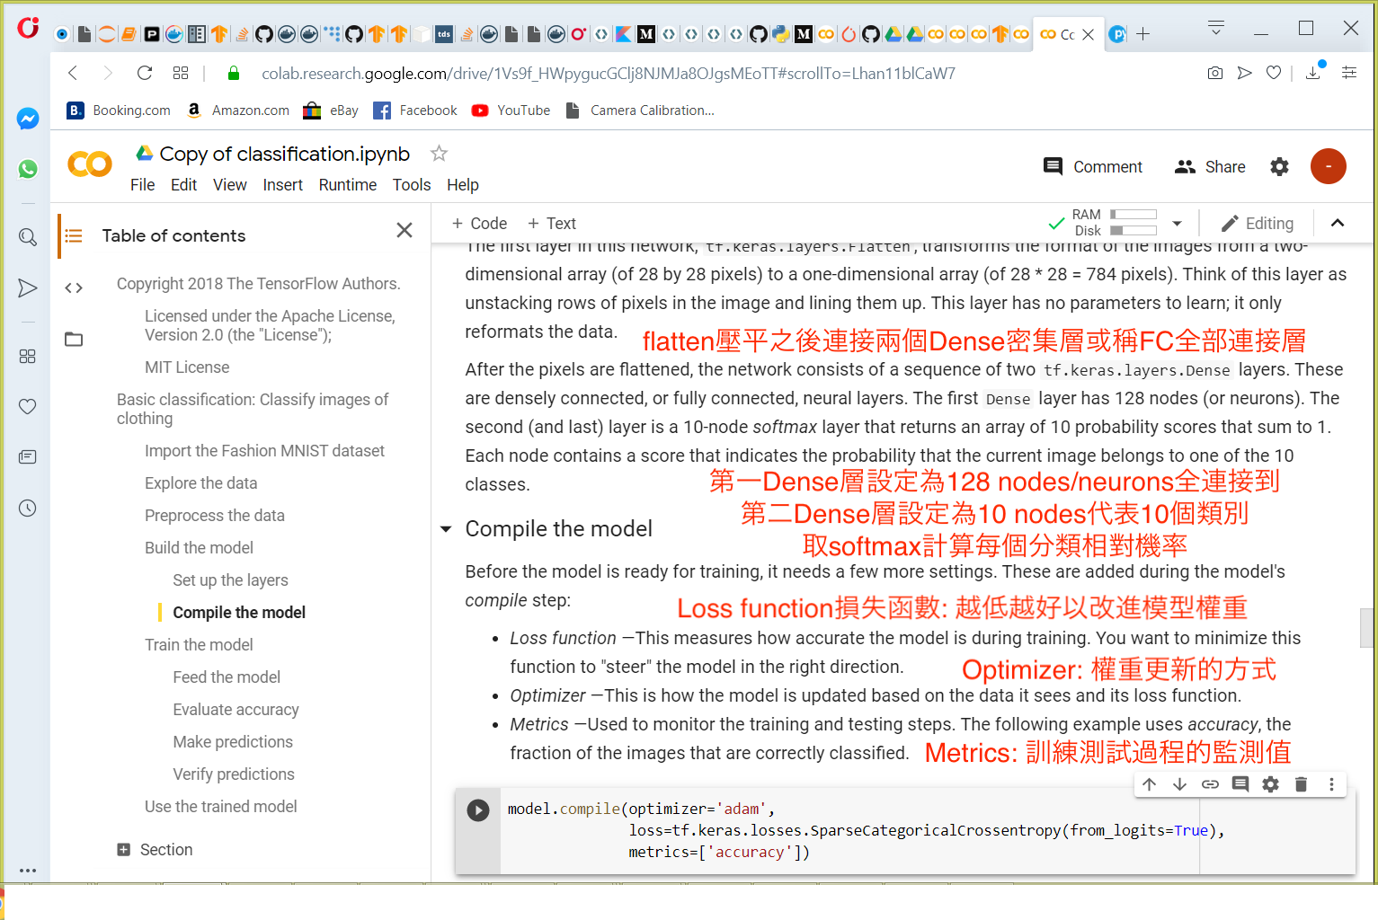The width and height of the screenshot is (1378, 920).
Task: Jump to Use the trained model section
Action: tap(220, 806)
